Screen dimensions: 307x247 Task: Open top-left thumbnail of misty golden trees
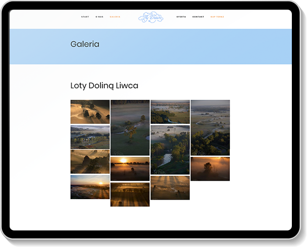pos(90,112)
